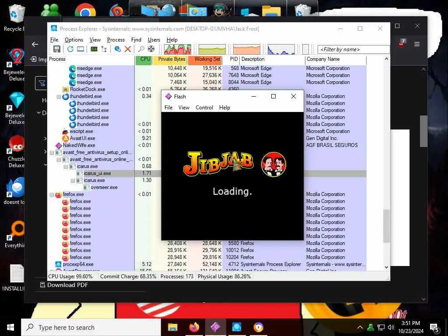Sort by the Company Name column header
The width and height of the screenshot is (448, 336).
(x=336, y=60)
